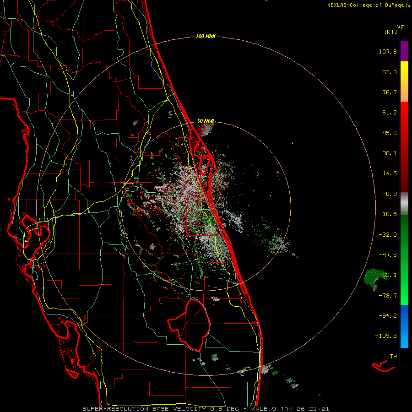Select the 14.5 scale value

[390, 173]
